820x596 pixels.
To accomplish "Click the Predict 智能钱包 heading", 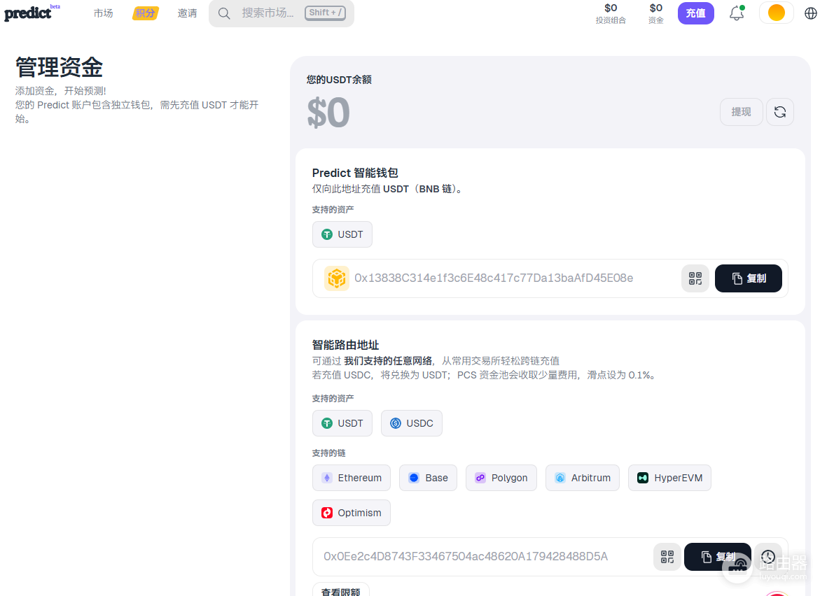I will coord(355,173).
